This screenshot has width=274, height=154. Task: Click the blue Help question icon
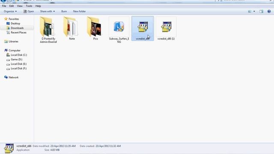click(269, 12)
